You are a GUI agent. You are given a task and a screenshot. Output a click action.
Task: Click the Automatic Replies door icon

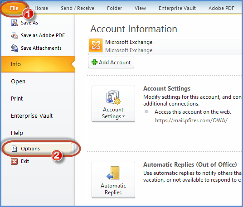[113, 173]
